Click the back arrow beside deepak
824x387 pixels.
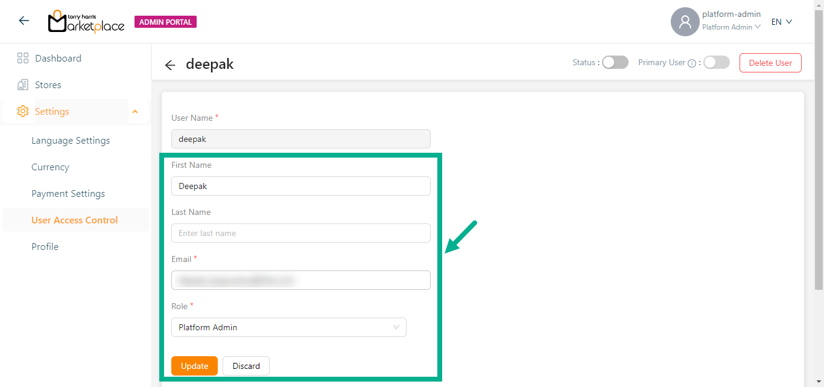(170, 65)
